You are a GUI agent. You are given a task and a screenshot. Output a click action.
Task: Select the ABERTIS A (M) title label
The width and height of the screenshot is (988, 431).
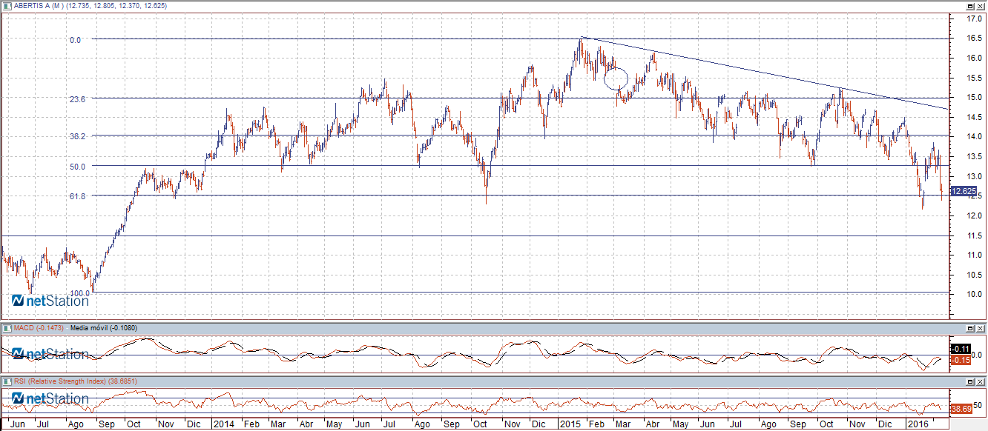point(37,6)
